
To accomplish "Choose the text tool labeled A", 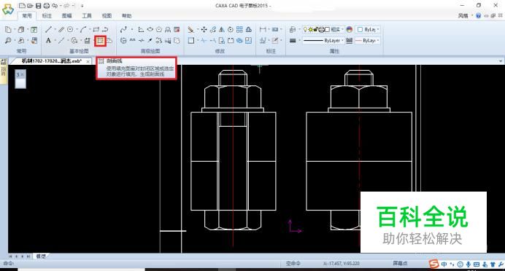I will (x=48, y=41).
